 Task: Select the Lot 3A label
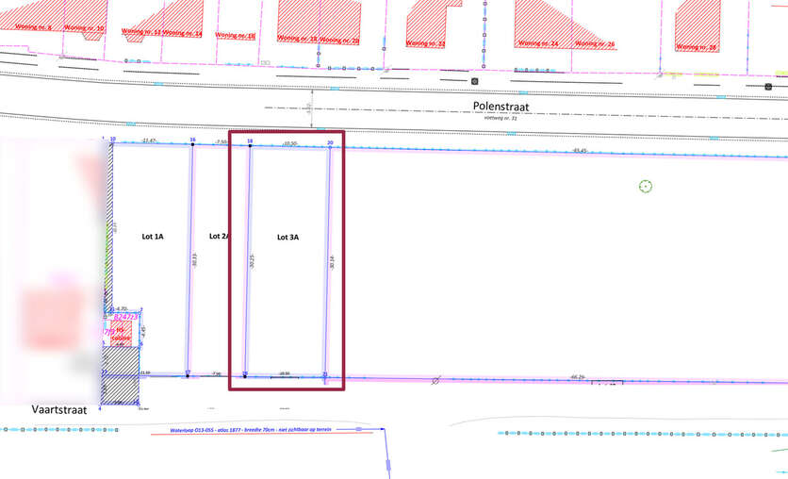pos(287,238)
